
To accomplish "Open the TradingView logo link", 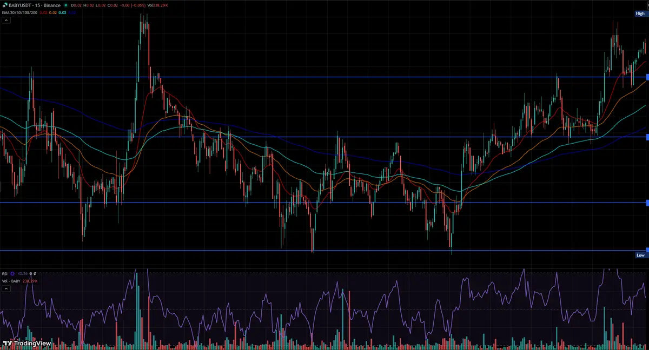I will [27, 343].
